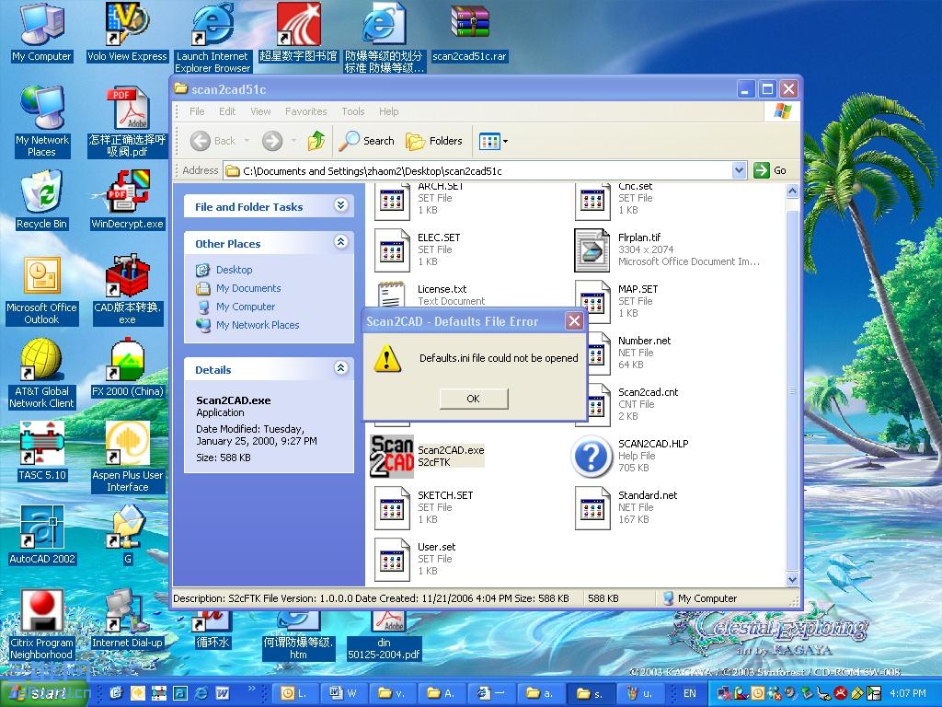The height and width of the screenshot is (707, 942).
Task: Go to My Computer in Other Places
Action: click(x=245, y=307)
